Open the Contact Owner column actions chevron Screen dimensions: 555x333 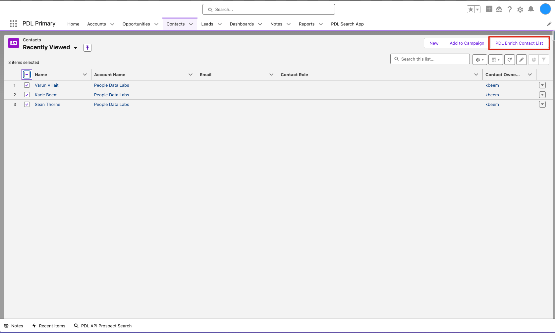530,74
